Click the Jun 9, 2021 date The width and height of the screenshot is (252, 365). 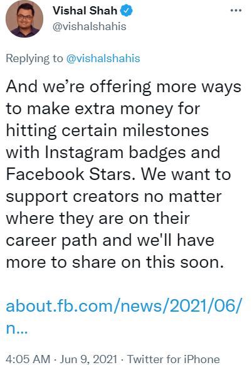(x=88, y=359)
